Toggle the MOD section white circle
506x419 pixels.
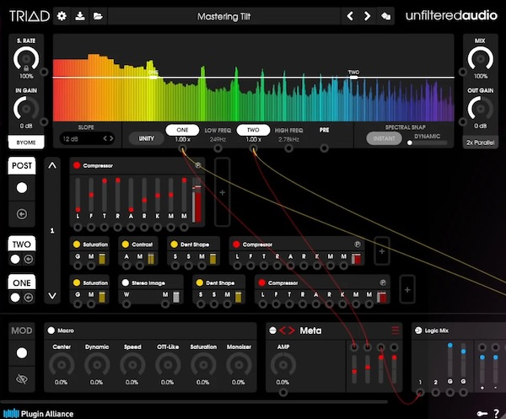click(x=22, y=353)
